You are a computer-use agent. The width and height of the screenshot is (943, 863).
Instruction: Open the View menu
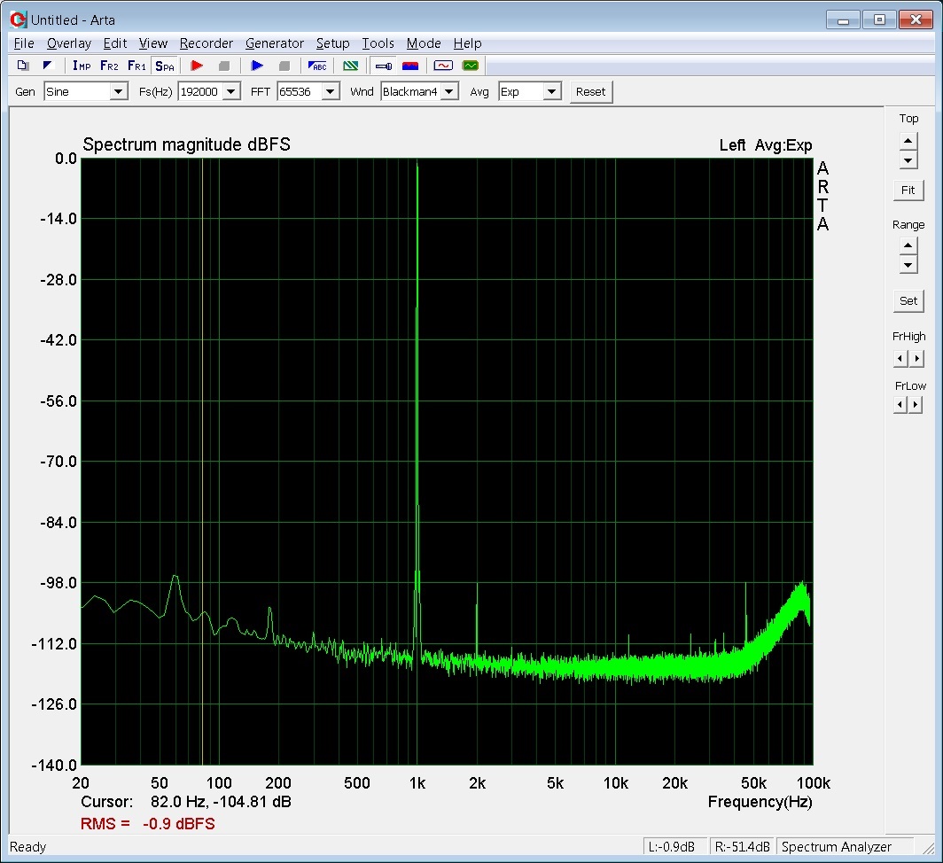point(152,43)
